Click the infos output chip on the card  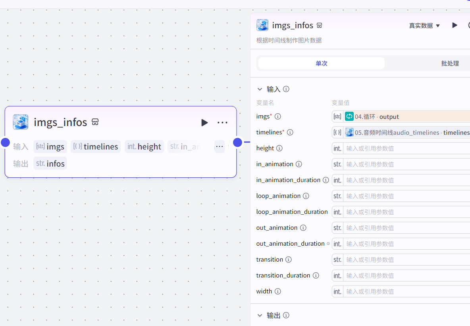tap(50, 164)
